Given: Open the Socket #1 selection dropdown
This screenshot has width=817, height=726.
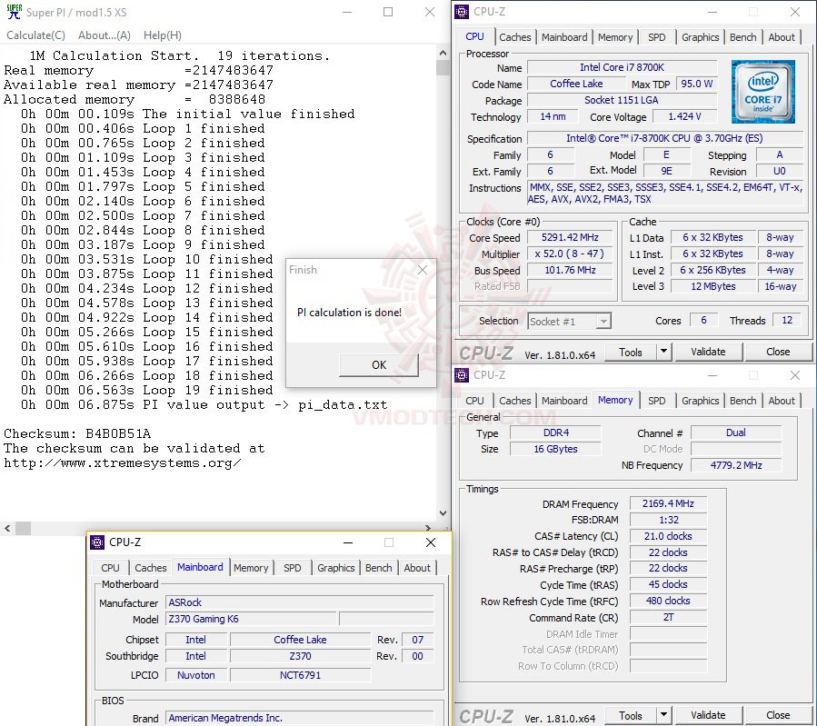Looking at the screenshot, I should 602,321.
